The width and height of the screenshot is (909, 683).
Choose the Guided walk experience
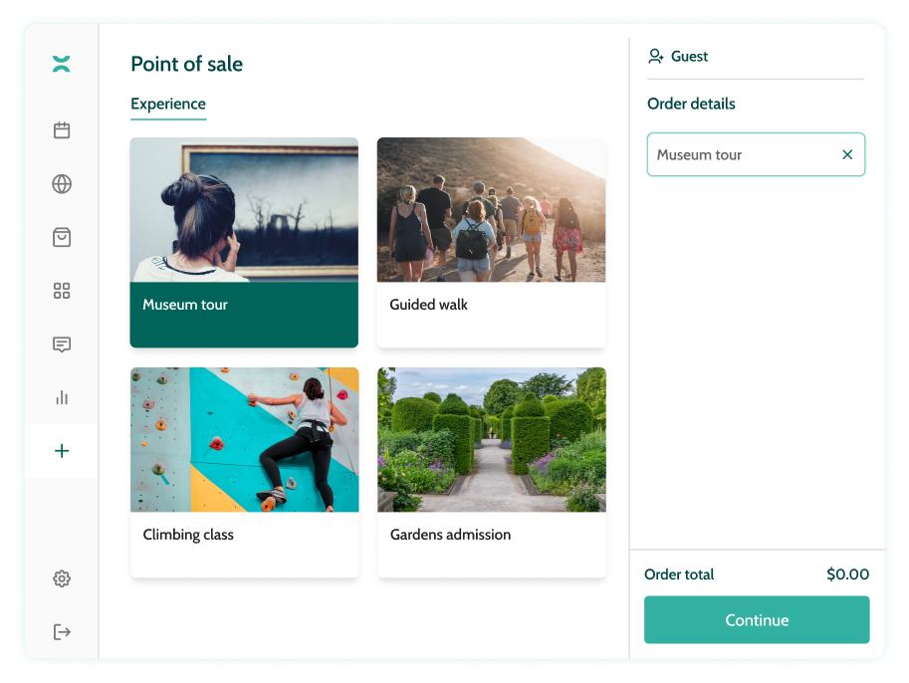coord(491,242)
